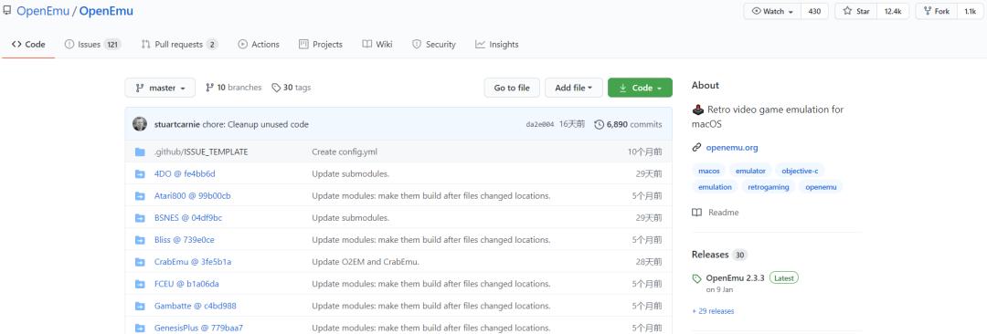Click the Go to file button
Viewport: 987px width, 334px height.
pos(512,88)
